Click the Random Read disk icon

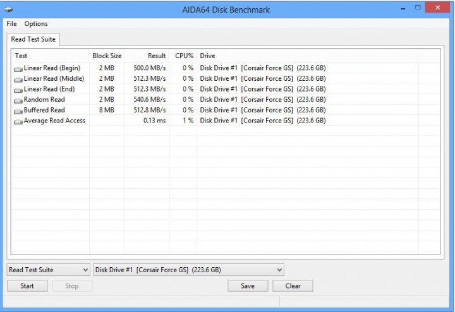(x=18, y=100)
